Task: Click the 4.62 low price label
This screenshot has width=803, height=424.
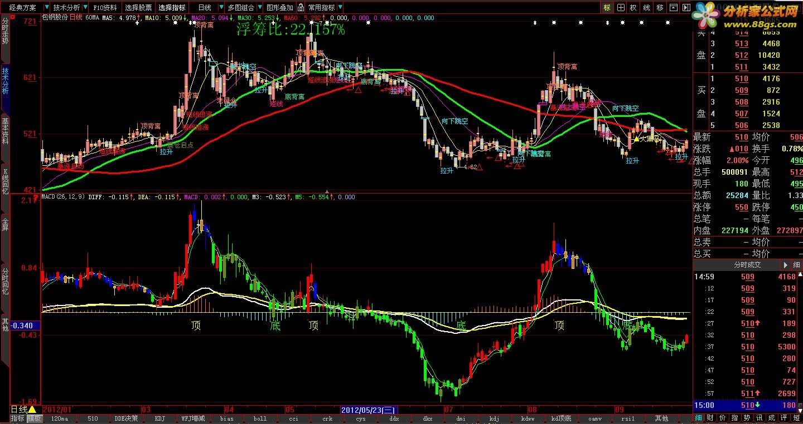Action: click(470, 166)
